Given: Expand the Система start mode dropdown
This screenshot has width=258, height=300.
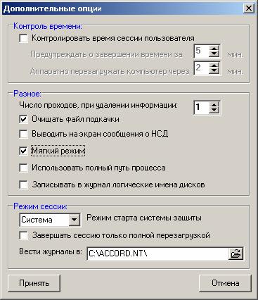Looking at the screenshot, I should [74, 220].
